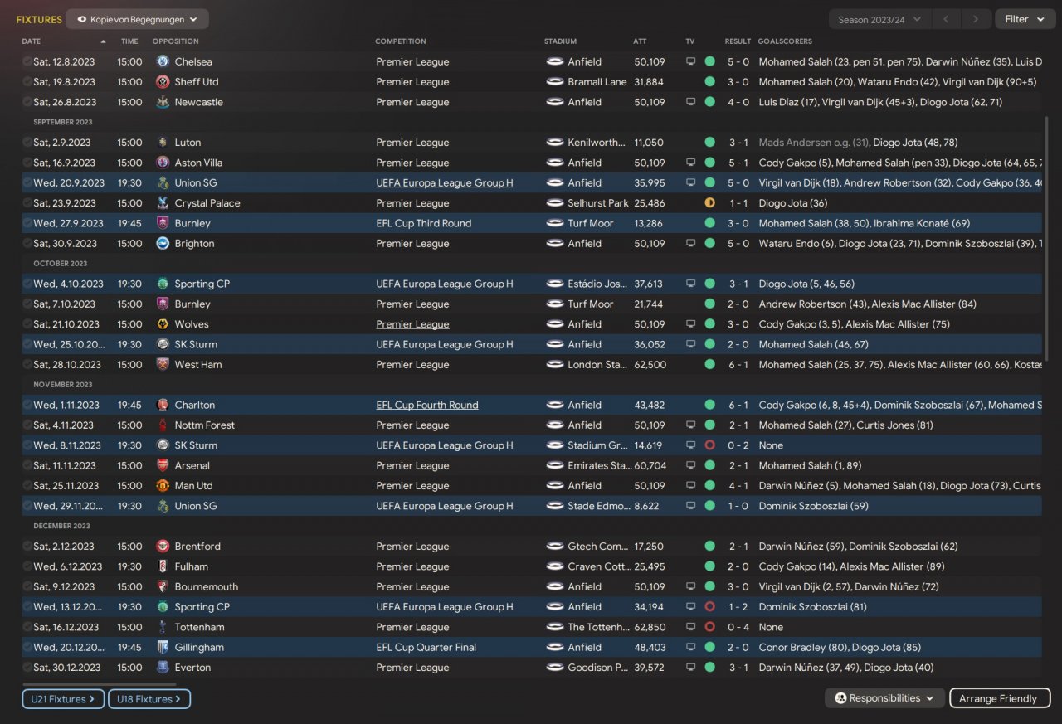
Task: Click the 6 - 1 result against West Ham
Action: click(738, 365)
